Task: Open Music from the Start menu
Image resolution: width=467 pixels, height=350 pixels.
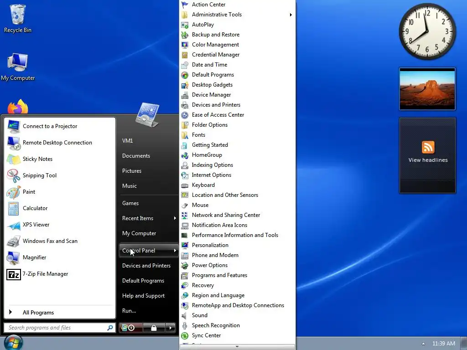Action: tap(129, 186)
